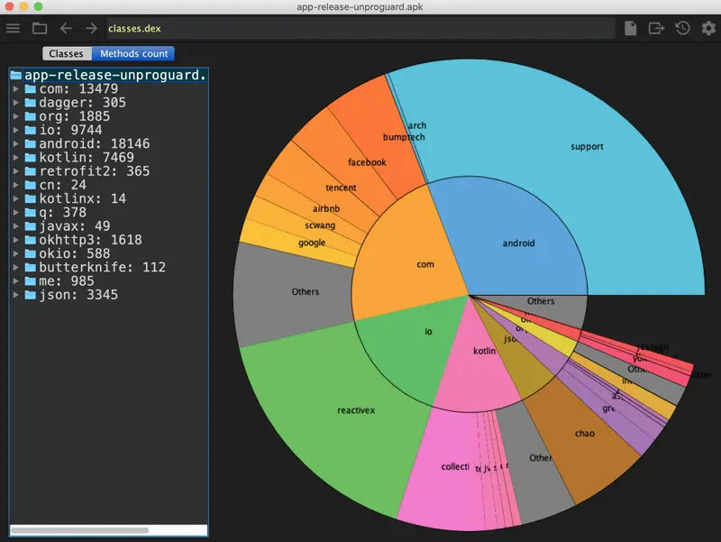The width and height of the screenshot is (721, 542).
Task: Open the history clock icon
Action: point(682,29)
